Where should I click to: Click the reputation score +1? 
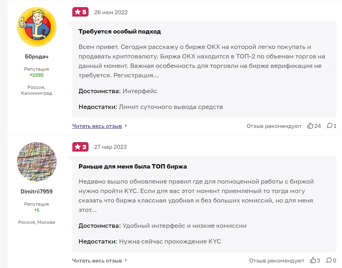(36, 210)
